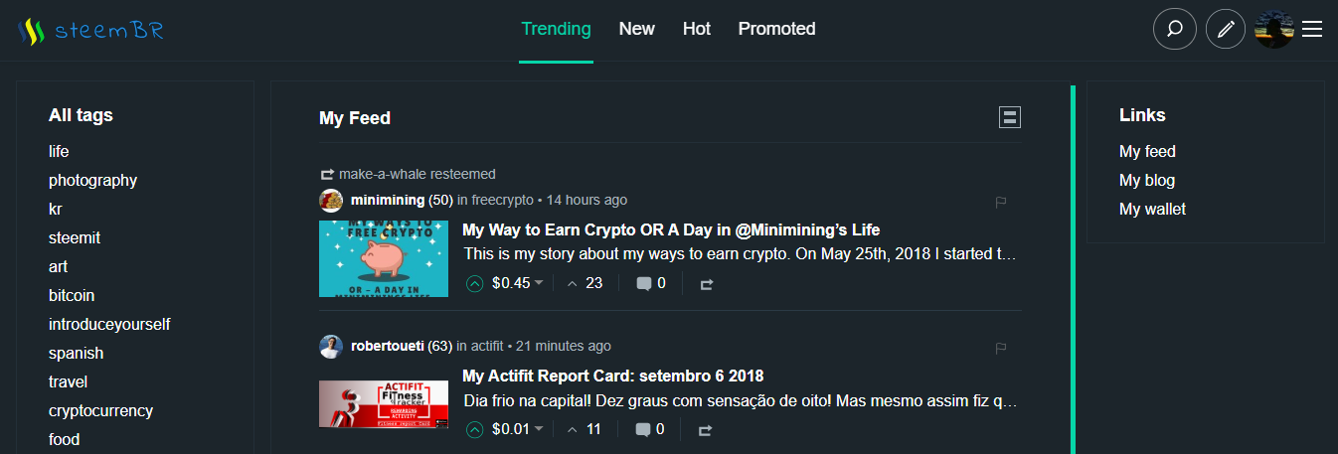Toggle the feed layout view
Image resolution: width=1338 pixels, height=454 pixels.
click(x=1009, y=118)
